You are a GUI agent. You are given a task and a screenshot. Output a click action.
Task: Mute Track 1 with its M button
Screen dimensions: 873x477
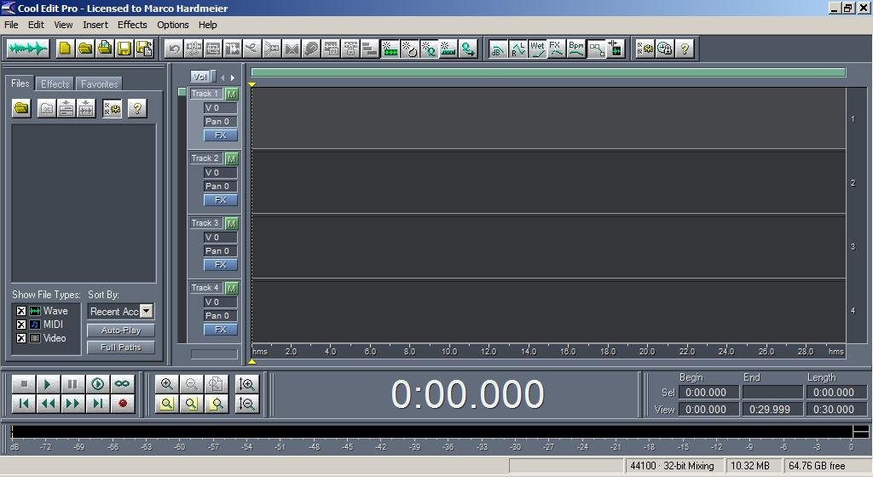232,94
